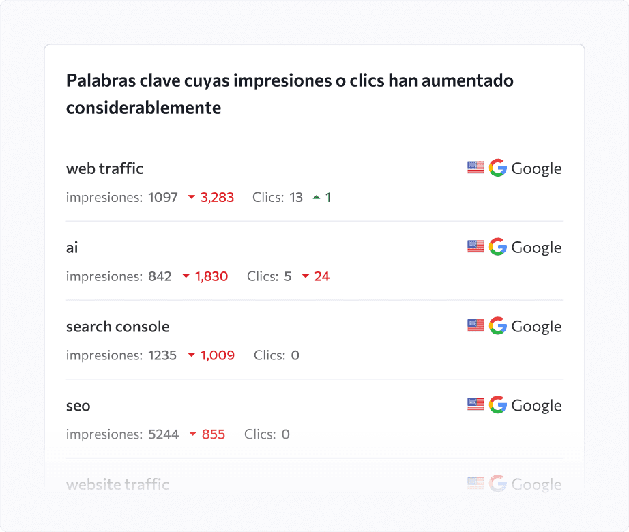Viewport: 629px width, 532px height.
Task: Click the 855 impressions change for seo
Action: [214, 434]
